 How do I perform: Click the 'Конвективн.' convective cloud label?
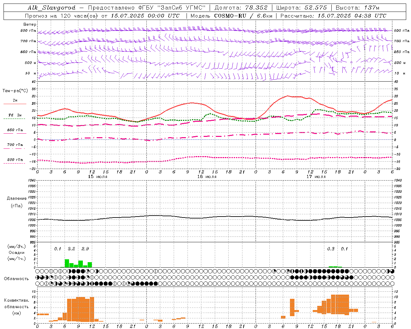click(x=17, y=300)
